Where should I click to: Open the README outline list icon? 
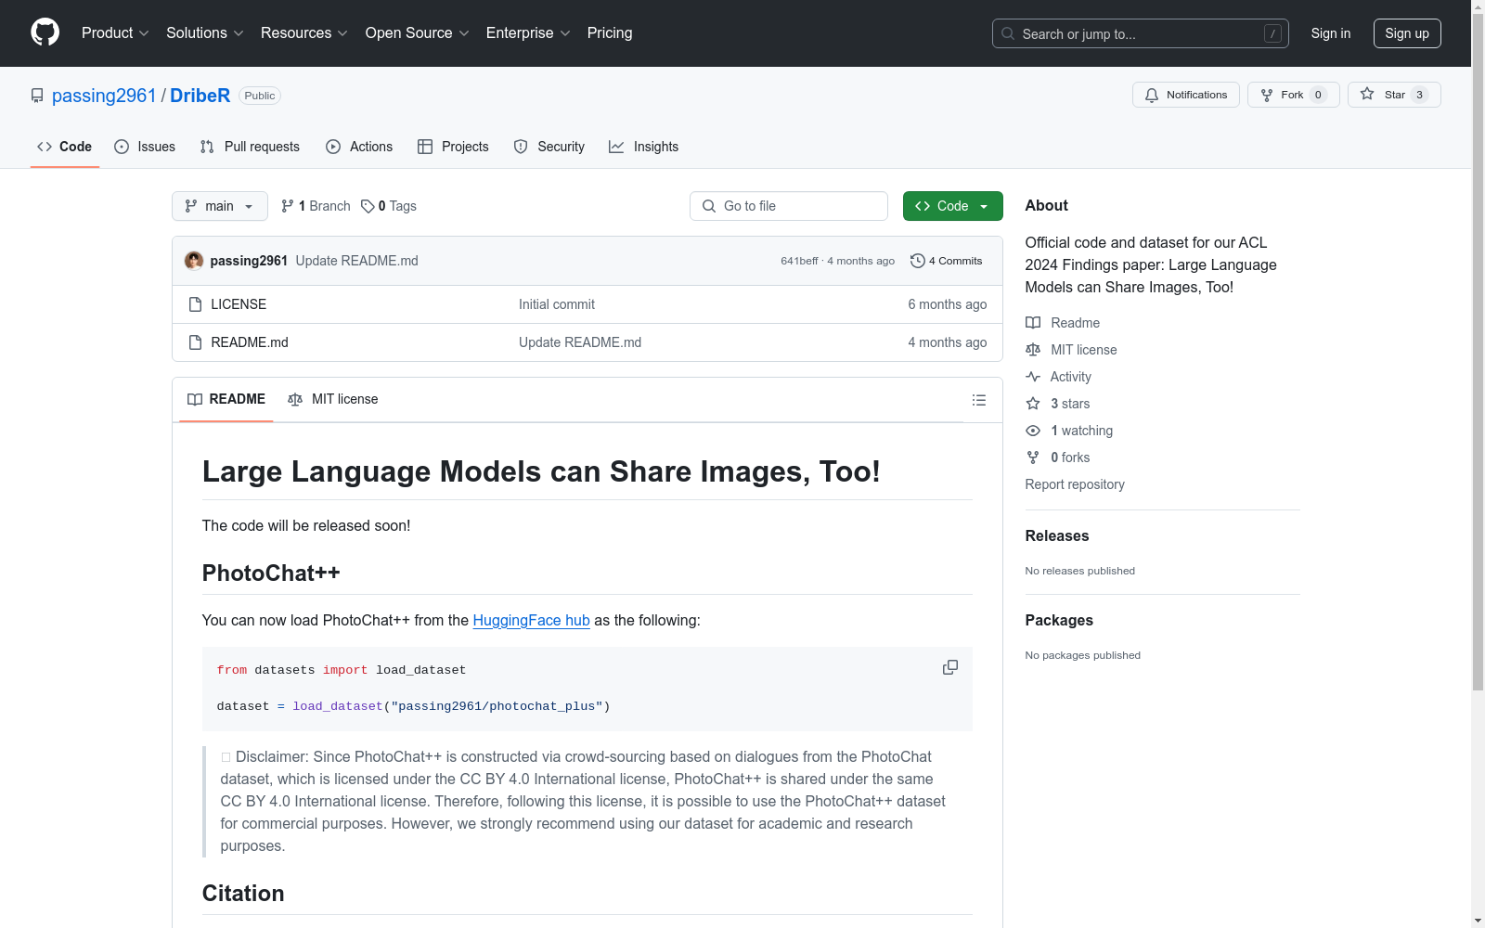979,400
